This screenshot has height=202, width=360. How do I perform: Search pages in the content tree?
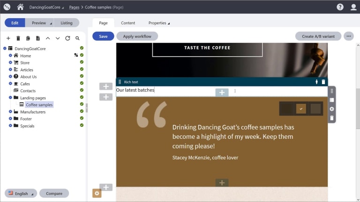point(77,38)
